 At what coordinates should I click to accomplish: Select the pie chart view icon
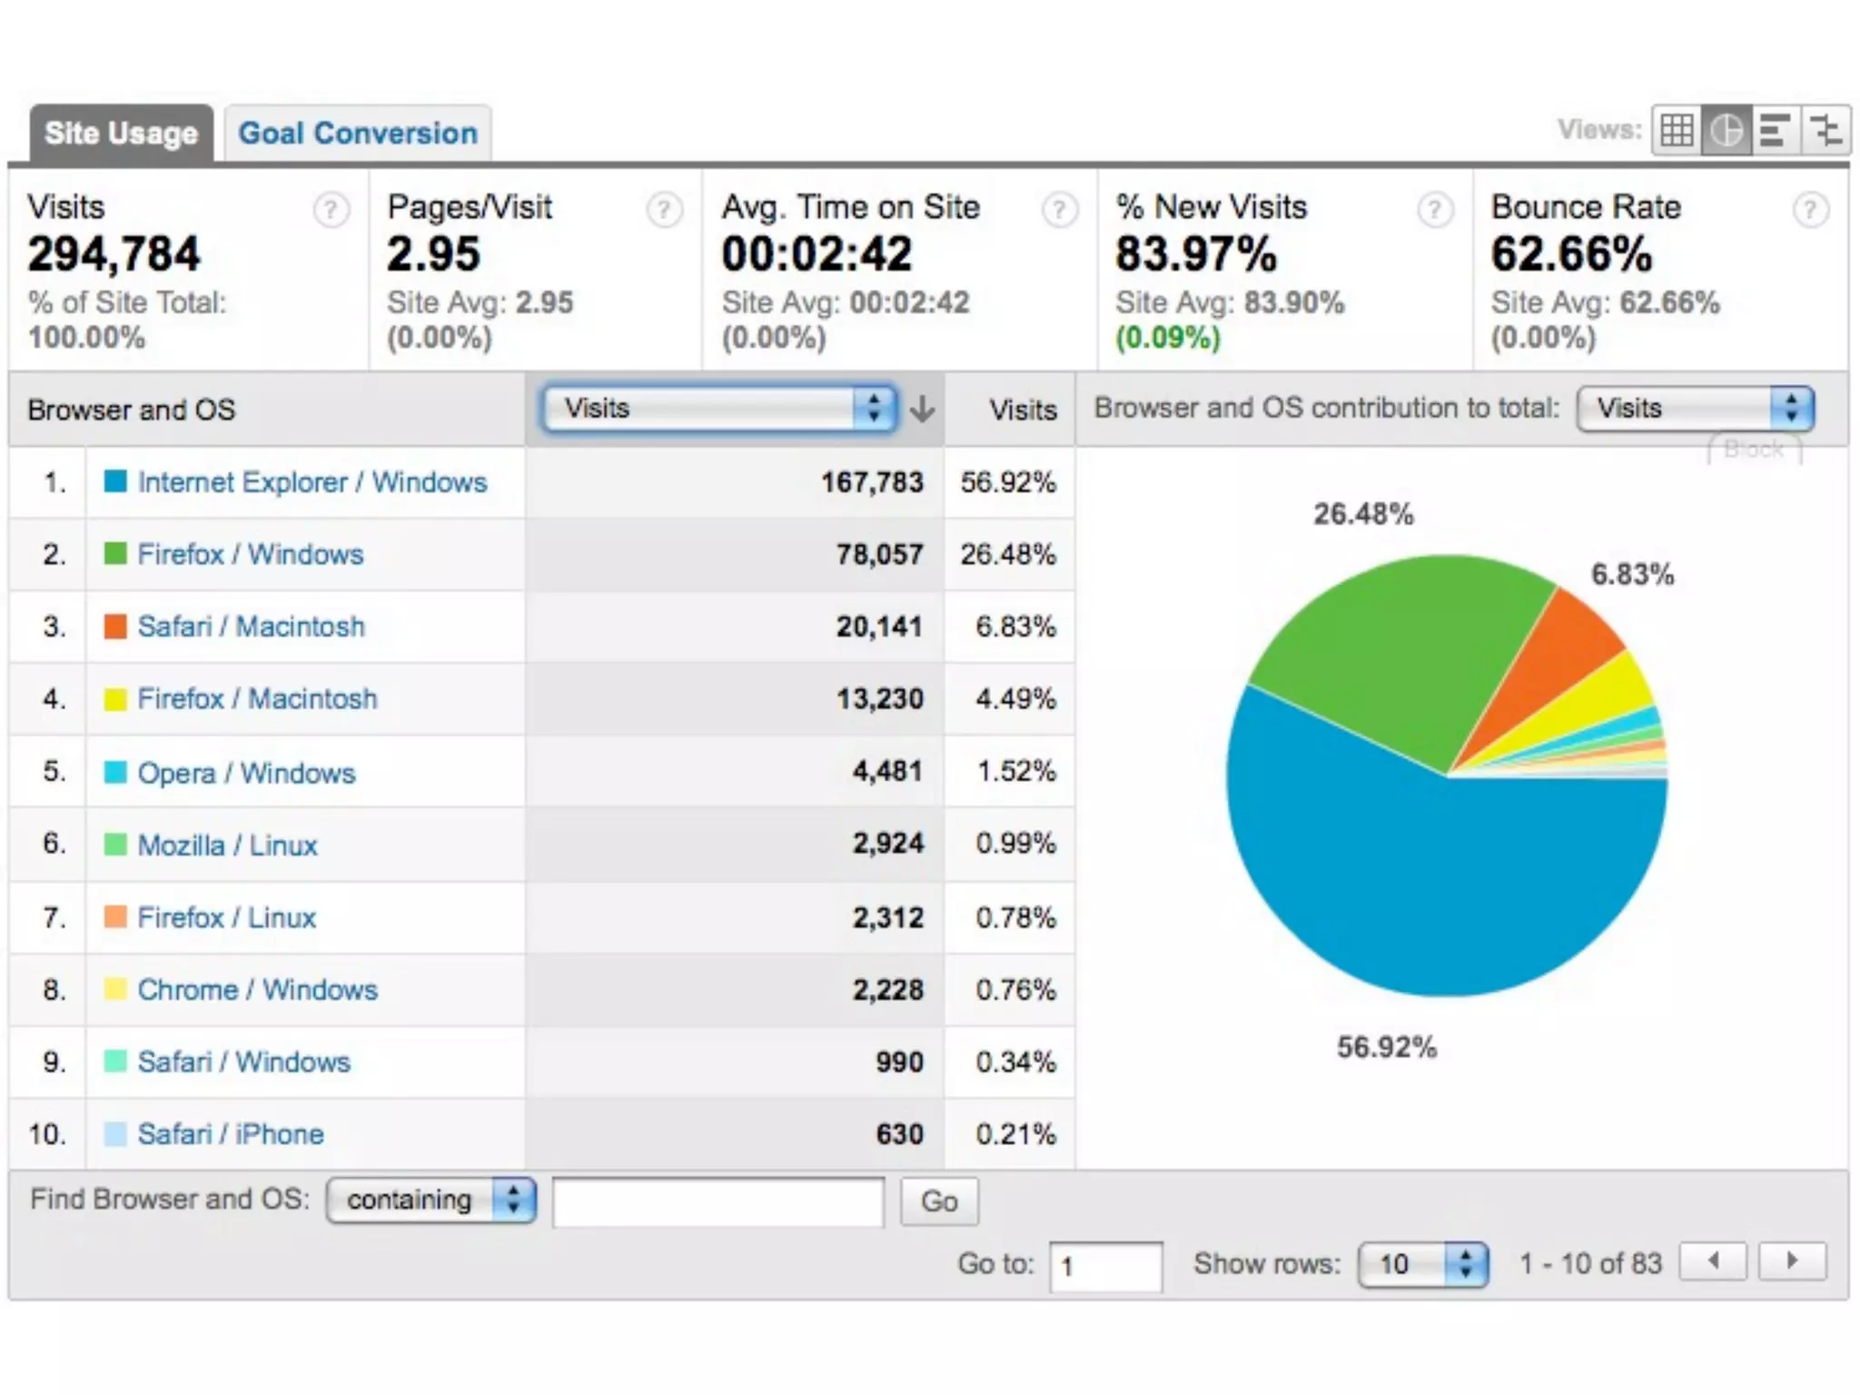(x=1726, y=131)
